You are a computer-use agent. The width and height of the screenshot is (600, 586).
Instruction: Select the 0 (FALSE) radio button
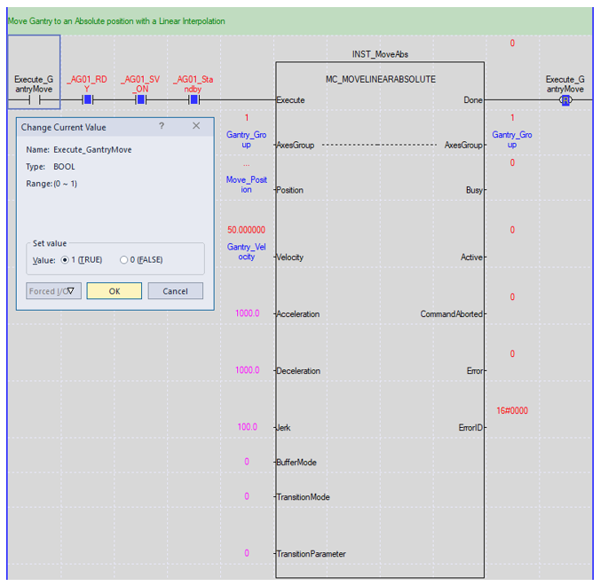coord(123,260)
